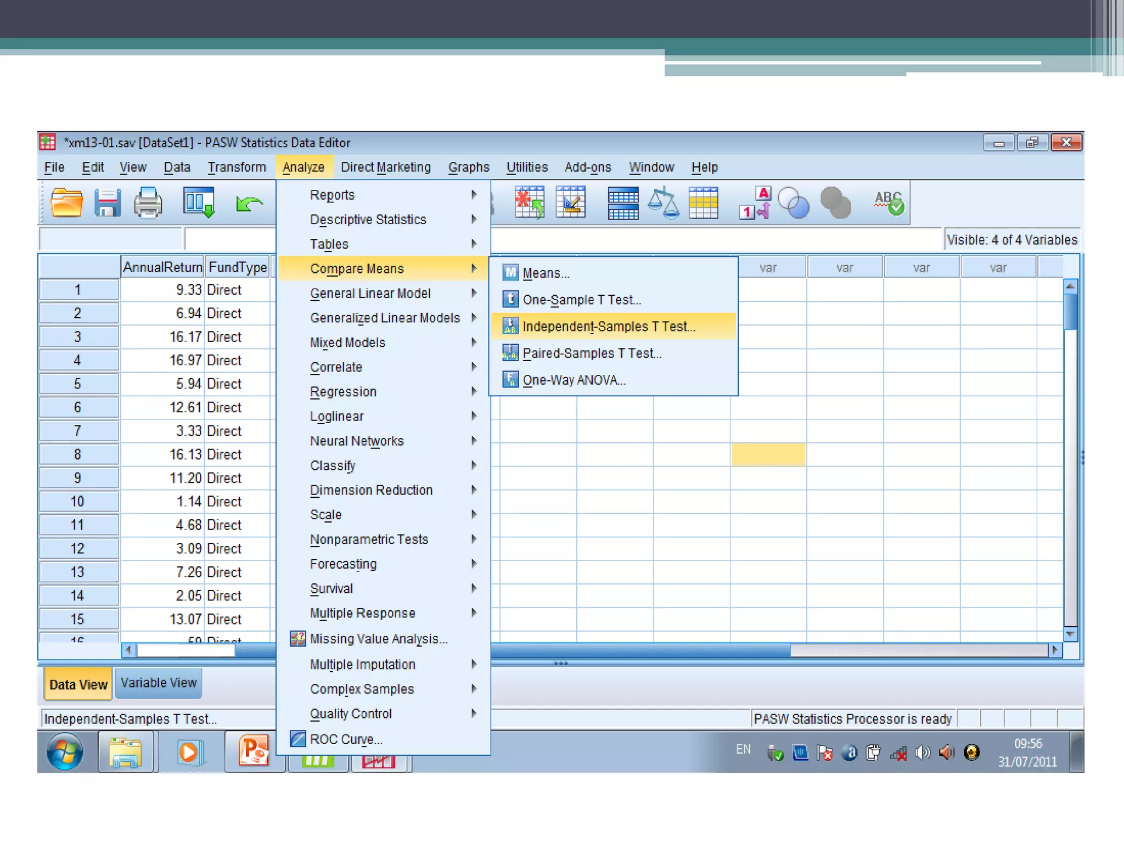Choose Independent-Samples T Test from submenu

pyautogui.click(x=614, y=327)
